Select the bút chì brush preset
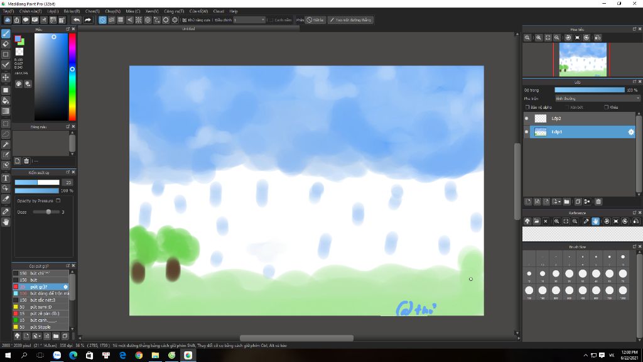This screenshot has width=643, height=362. click(40, 273)
